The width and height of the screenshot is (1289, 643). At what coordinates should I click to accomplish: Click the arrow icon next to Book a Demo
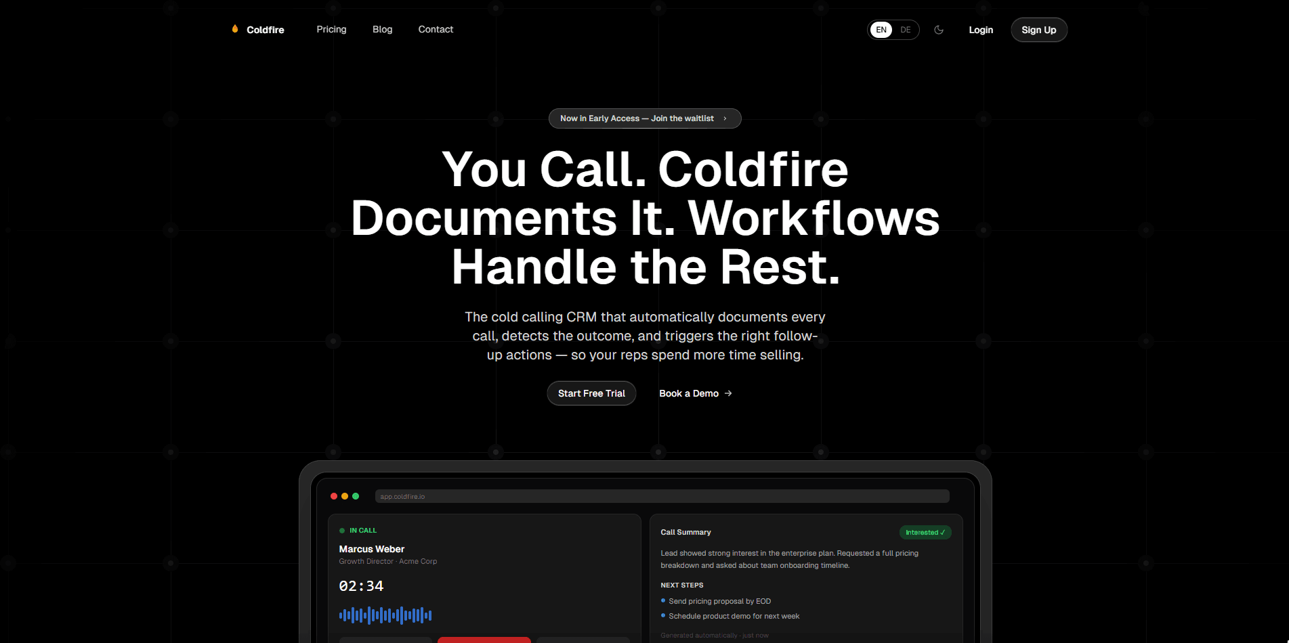click(x=727, y=393)
